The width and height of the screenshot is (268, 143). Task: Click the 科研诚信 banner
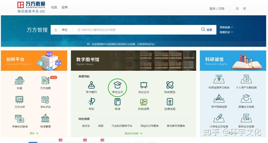(x=233, y=61)
